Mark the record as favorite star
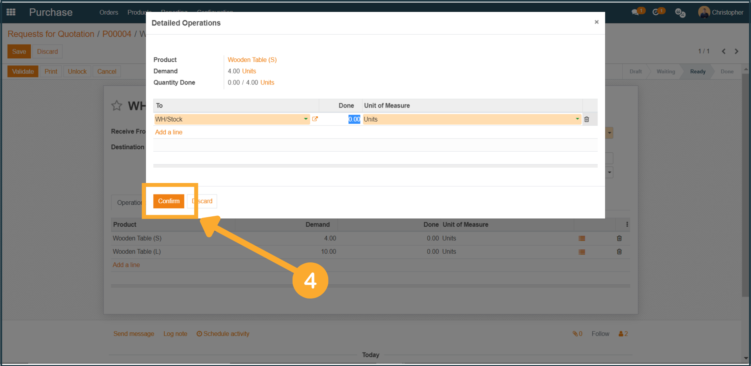The width and height of the screenshot is (751, 366). pos(117,106)
